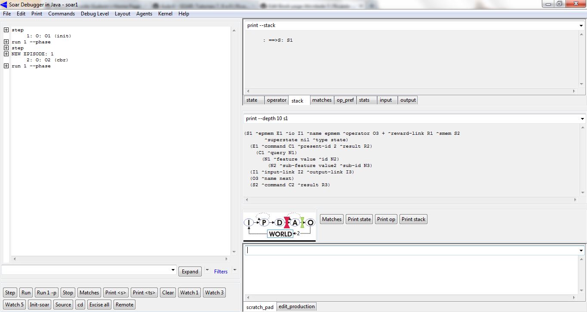Click the Apply phase 'A' circle
This screenshot has width=587, height=312.
click(295, 223)
